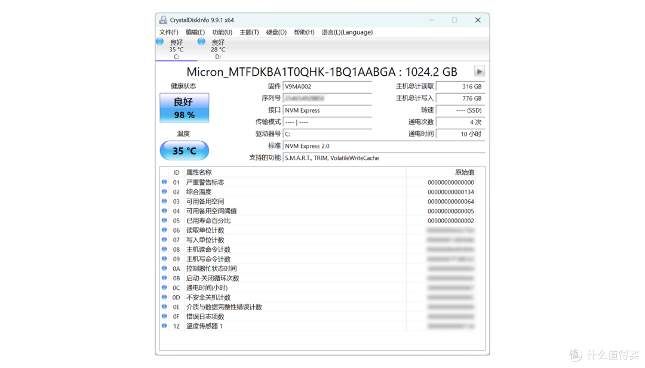Image resolution: width=645 pixels, height=368 pixels.
Task: Click the drive letter field C:
Action: click(x=327, y=134)
